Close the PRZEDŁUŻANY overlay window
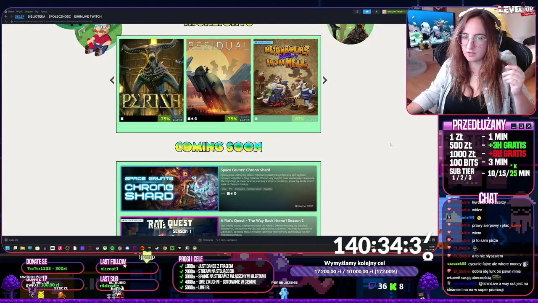Viewport: 538px width, 303px height. (529, 126)
